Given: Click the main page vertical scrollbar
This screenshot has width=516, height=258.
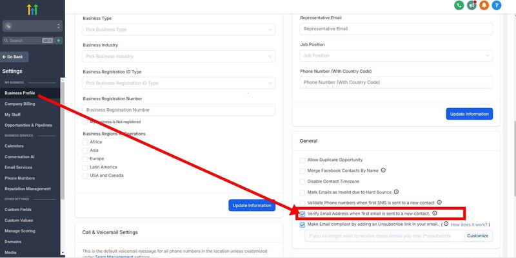Looking at the screenshot, I should (x=514, y=159).
